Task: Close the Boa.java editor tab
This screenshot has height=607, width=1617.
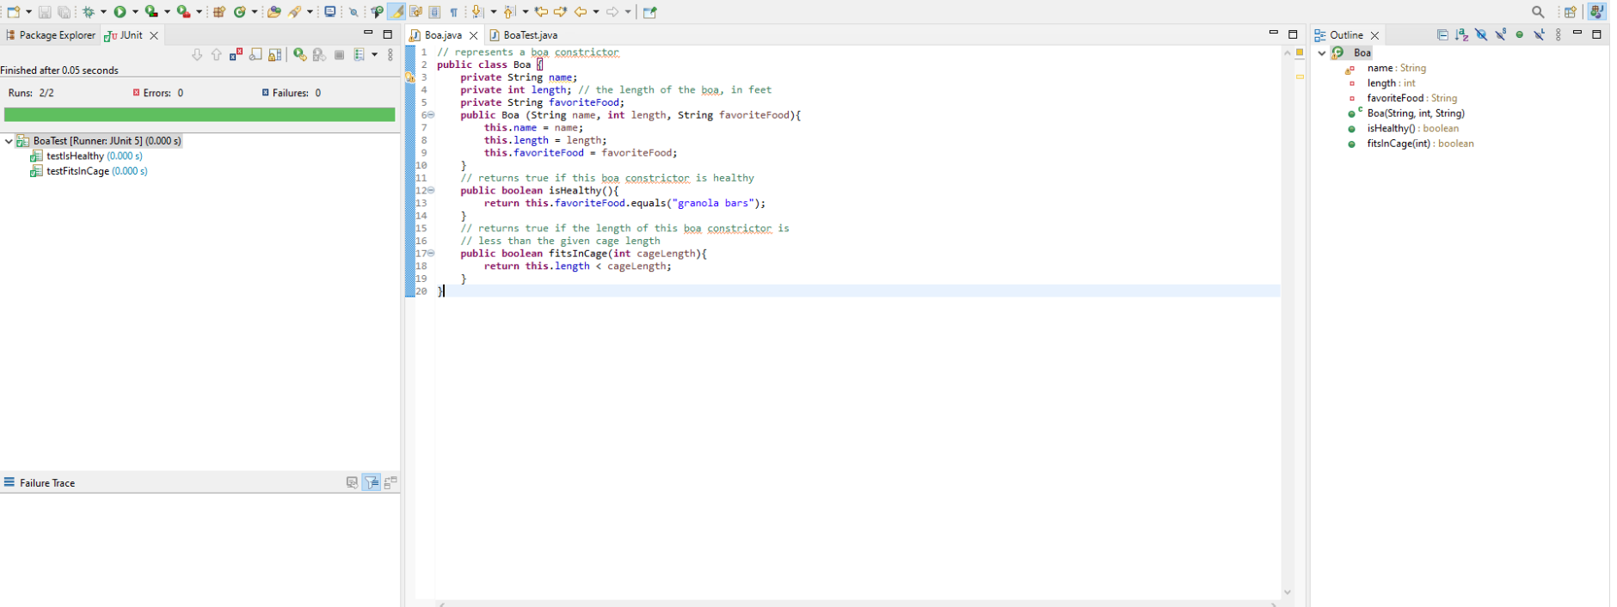Action: (473, 35)
